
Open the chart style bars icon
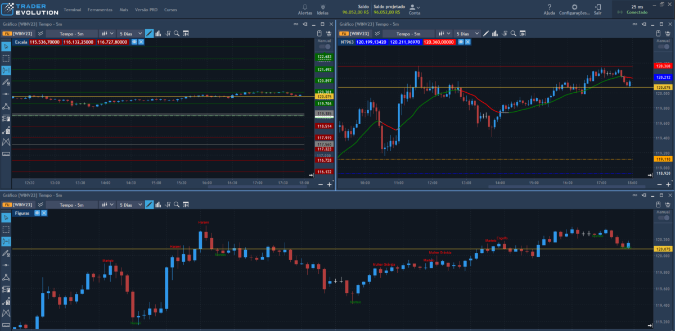click(x=157, y=33)
